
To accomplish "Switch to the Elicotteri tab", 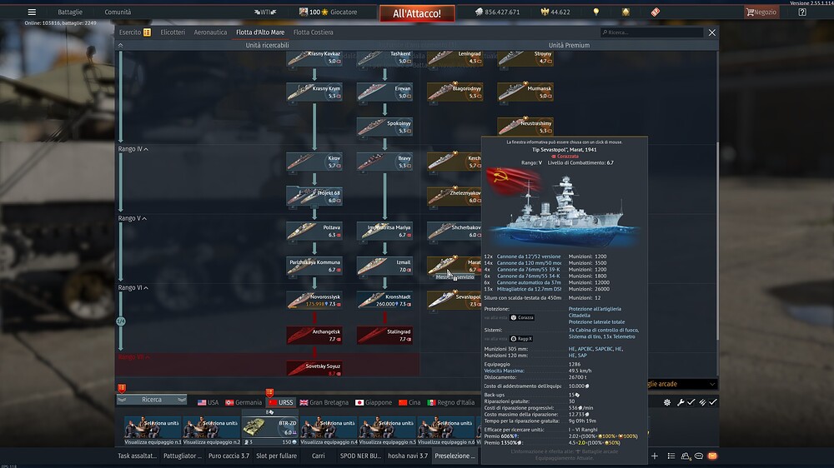I will click(173, 32).
